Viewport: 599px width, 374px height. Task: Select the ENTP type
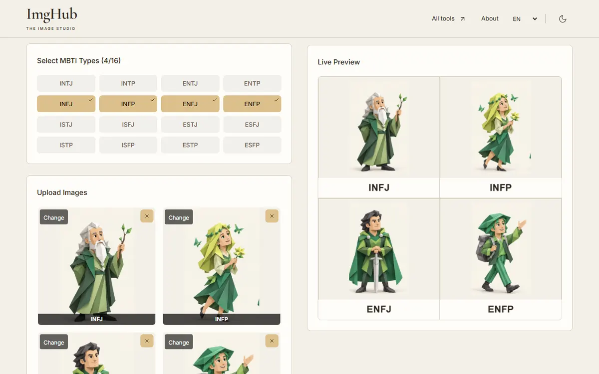tap(252, 83)
